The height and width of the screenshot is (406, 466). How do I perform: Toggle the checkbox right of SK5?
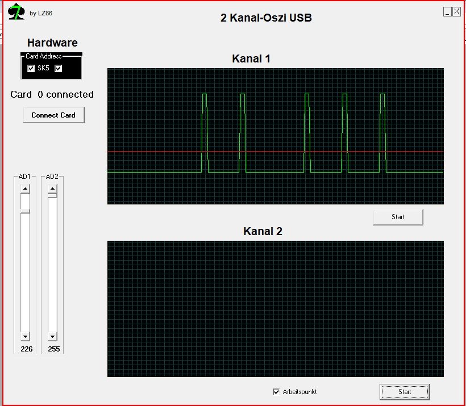(x=58, y=68)
